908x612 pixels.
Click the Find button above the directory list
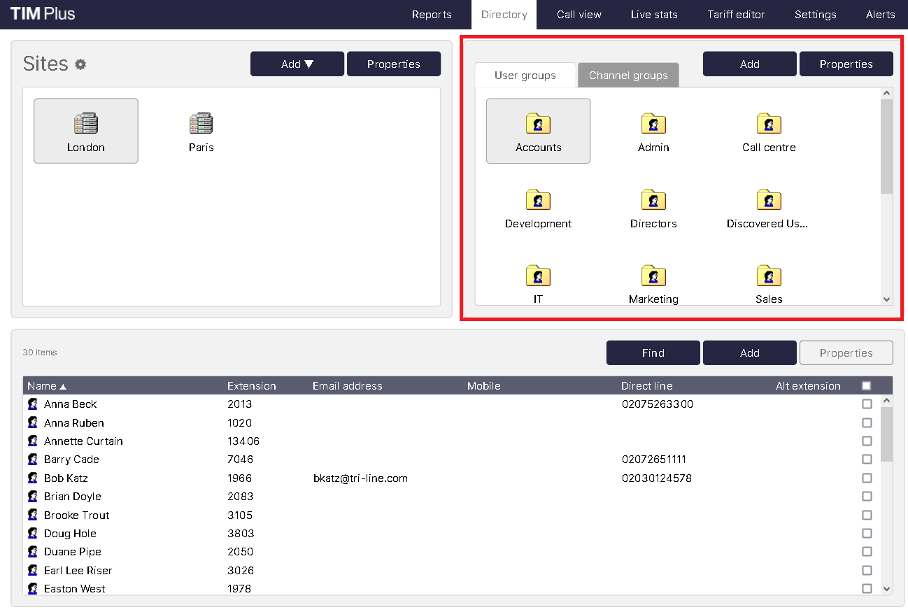point(653,353)
